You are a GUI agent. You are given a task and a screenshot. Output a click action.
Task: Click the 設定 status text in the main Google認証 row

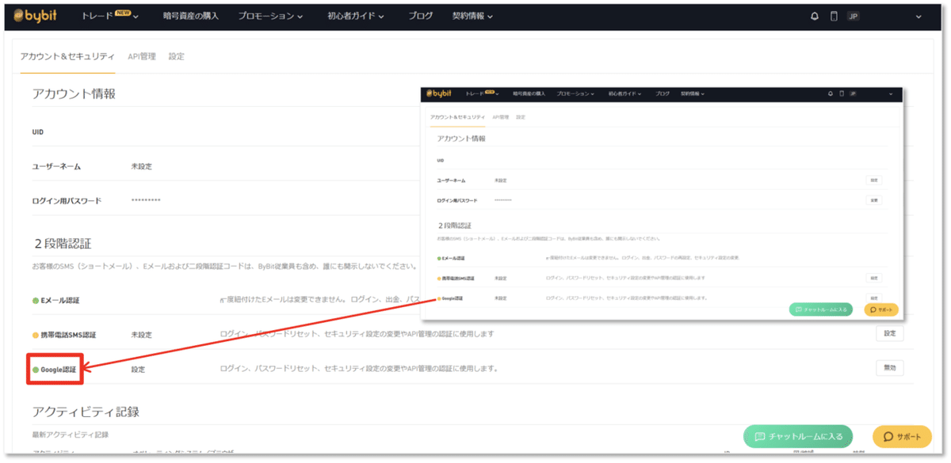(x=138, y=369)
